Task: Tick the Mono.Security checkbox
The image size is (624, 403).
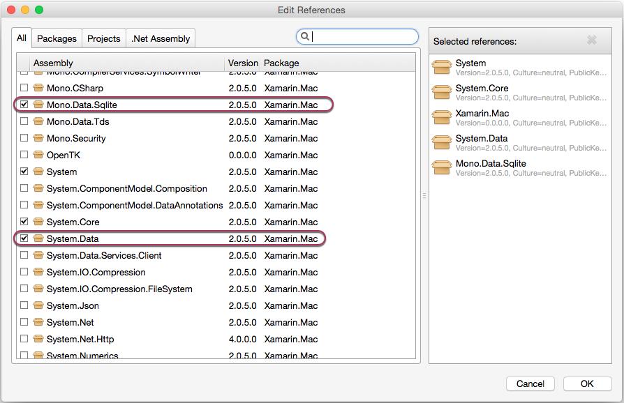Action: [24, 137]
